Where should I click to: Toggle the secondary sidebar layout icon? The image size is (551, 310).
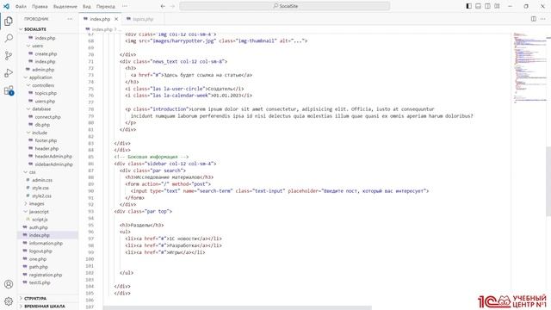tap(488, 6)
